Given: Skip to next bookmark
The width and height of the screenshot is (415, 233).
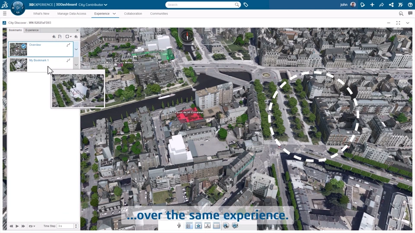Looking at the screenshot, I should (23, 226).
